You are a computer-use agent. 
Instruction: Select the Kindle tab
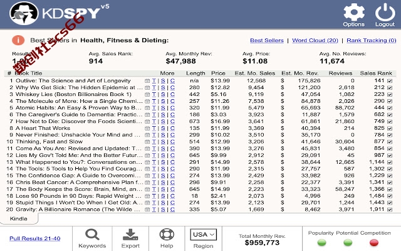18,219
